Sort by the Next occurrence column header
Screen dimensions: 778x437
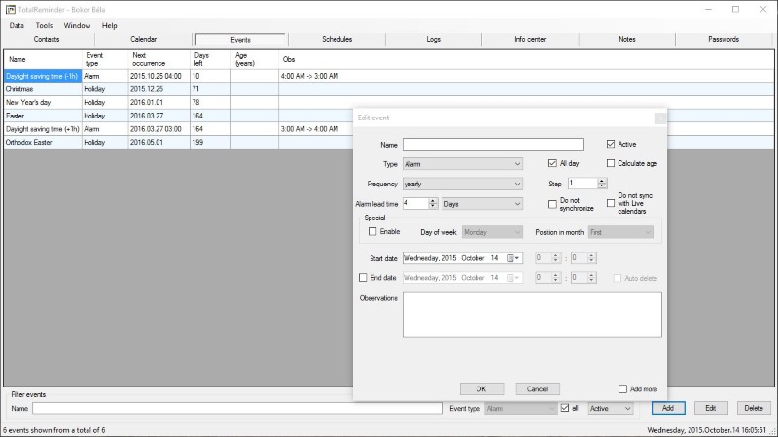[159, 59]
